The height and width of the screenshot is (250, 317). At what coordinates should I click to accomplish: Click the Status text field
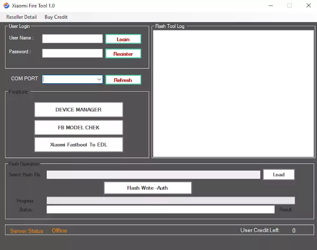160,209
